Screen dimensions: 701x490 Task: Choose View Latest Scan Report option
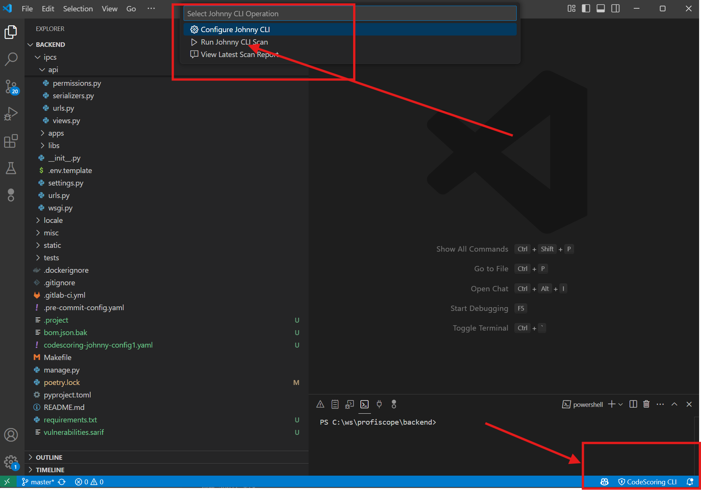(350, 54)
